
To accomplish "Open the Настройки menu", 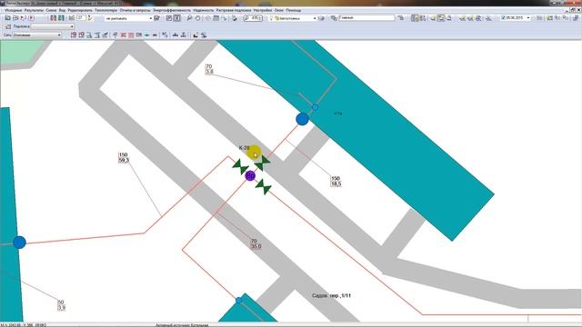I will coord(263,10).
